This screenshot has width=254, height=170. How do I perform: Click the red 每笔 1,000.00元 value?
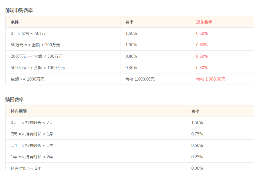pyautogui.click(x=210, y=79)
